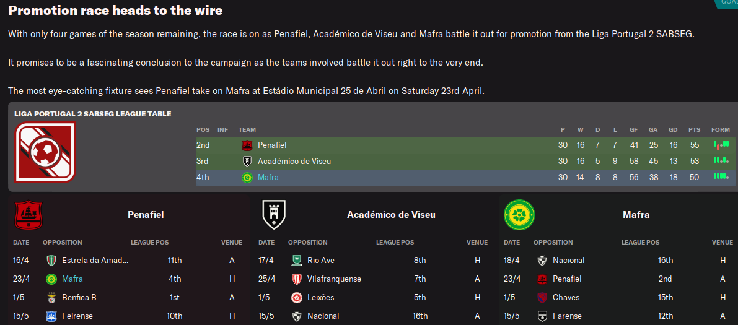The image size is (738, 325).
Task: Click the large Académico de Viseu shield crest
Action: pyautogui.click(x=273, y=215)
